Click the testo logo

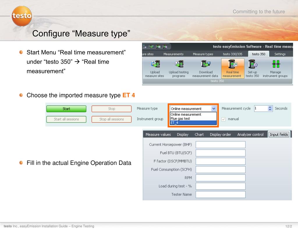(22, 16)
